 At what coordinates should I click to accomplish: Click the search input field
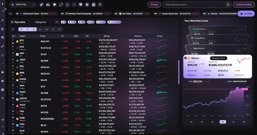[x=197, y=5]
